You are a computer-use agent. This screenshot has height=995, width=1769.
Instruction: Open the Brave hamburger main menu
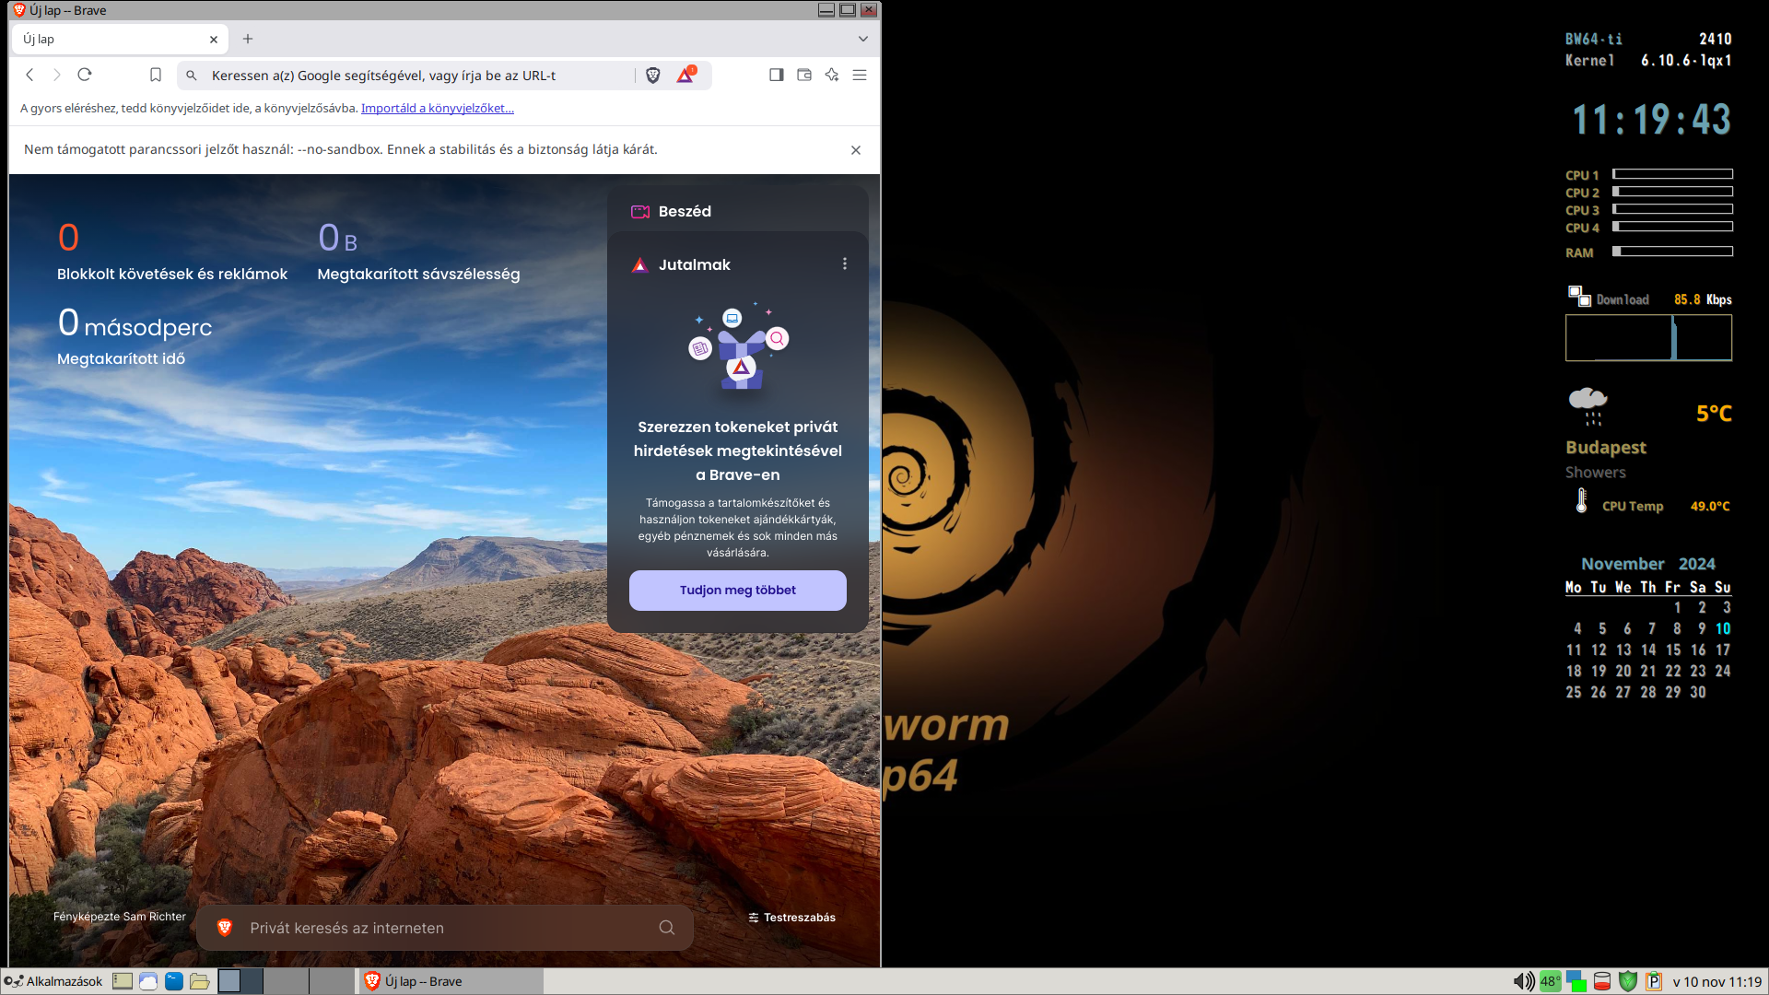[860, 75]
